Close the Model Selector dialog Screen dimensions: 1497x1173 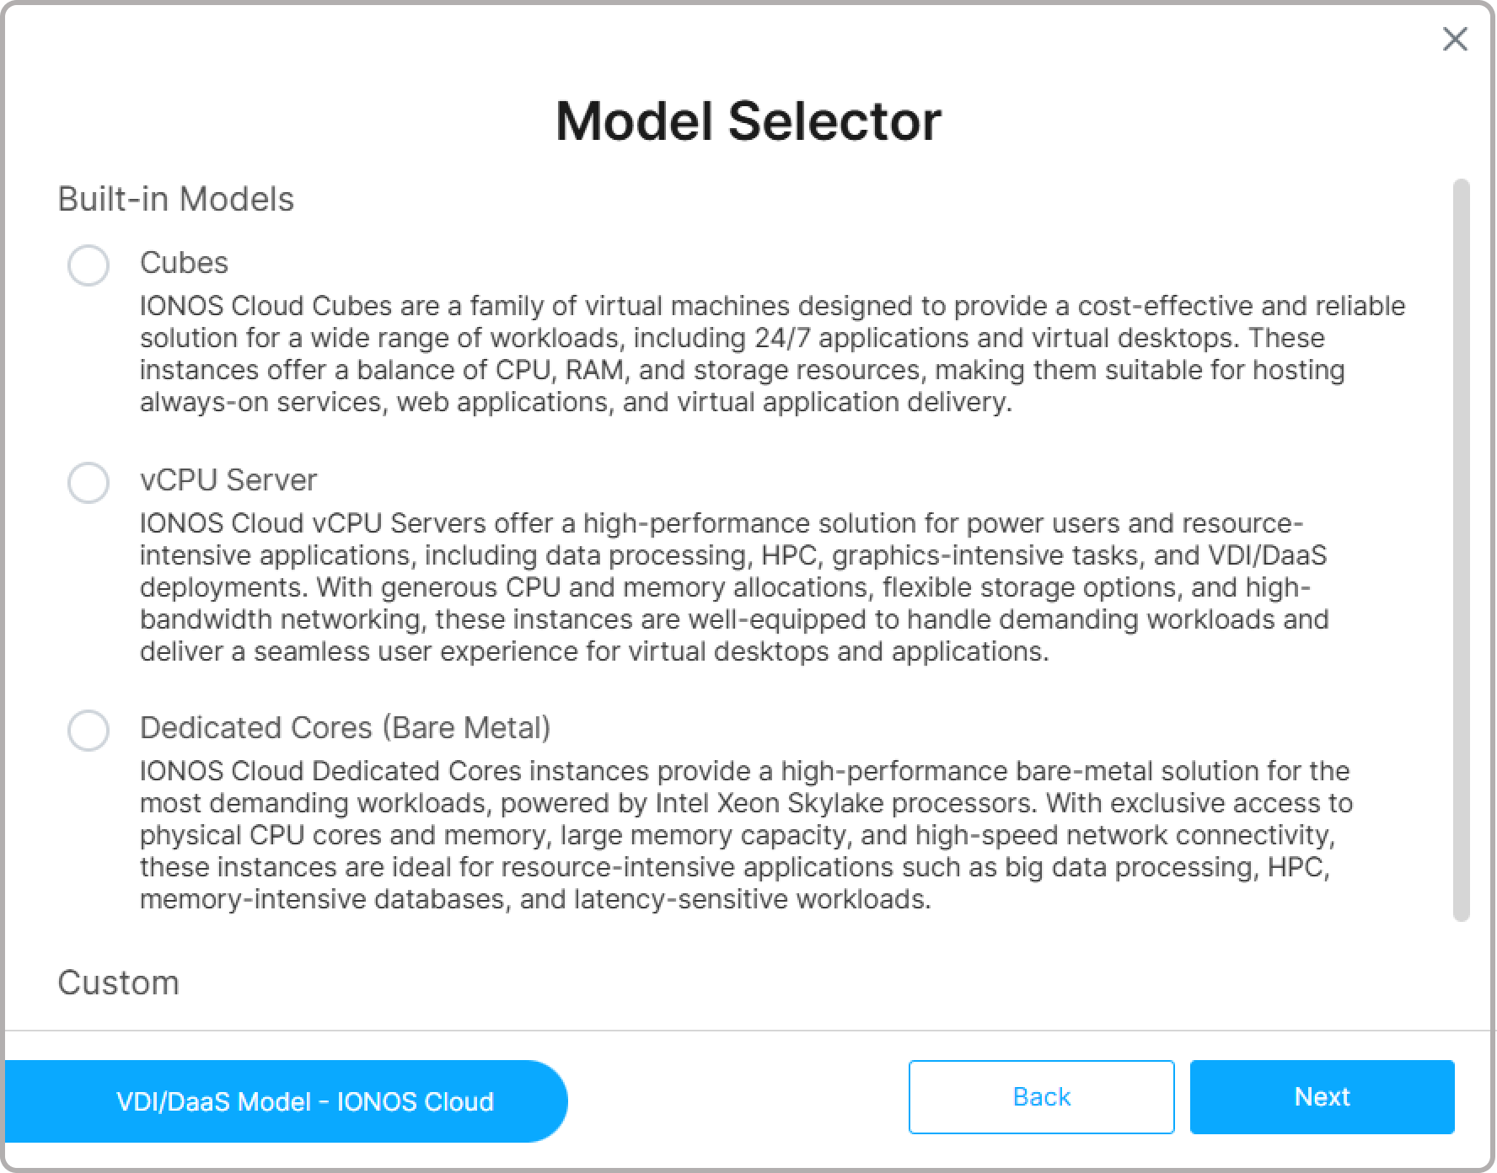coord(1455,39)
